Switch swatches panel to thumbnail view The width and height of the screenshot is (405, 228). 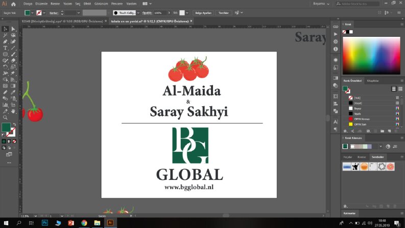tap(400, 89)
